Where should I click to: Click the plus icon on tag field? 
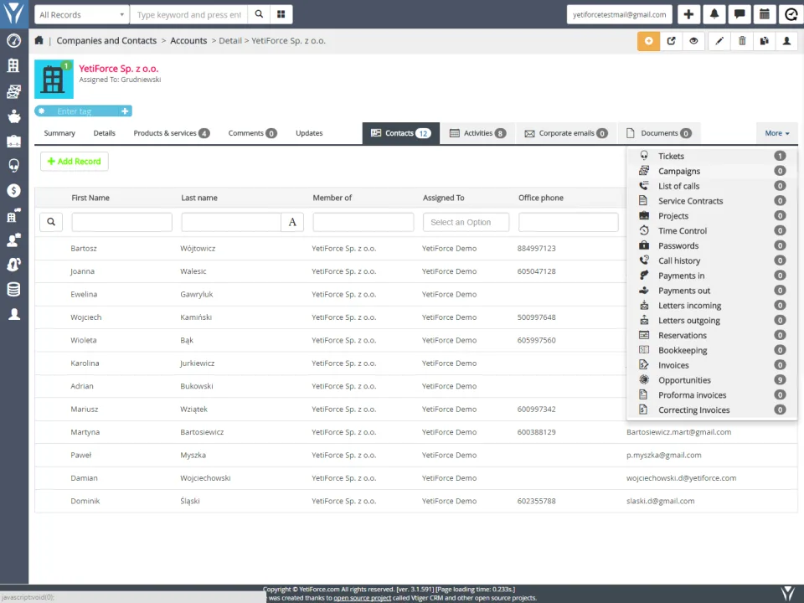coord(125,111)
